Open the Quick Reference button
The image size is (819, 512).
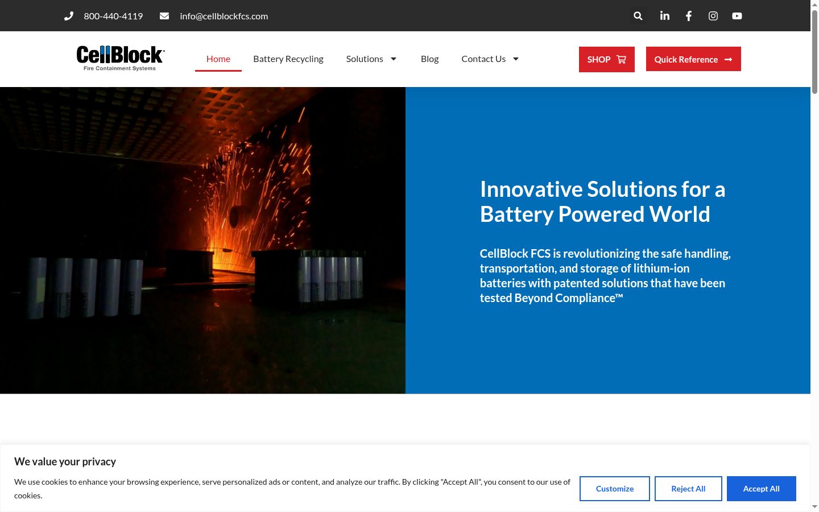(x=693, y=59)
